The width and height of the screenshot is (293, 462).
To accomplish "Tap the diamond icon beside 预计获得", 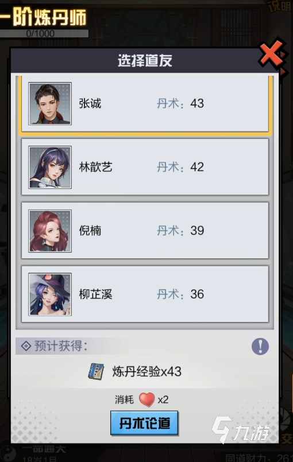I will point(26,346).
